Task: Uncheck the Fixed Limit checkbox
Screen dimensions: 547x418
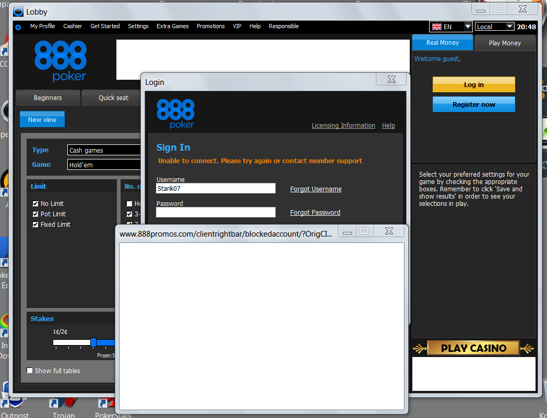Action: point(35,224)
